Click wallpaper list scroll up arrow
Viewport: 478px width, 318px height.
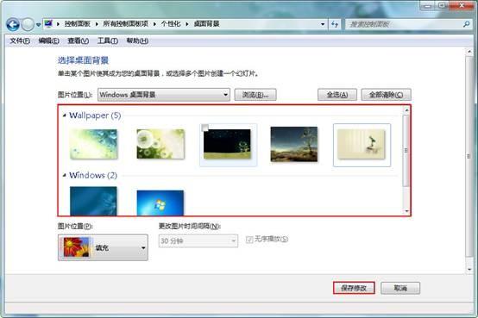tap(406, 109)
